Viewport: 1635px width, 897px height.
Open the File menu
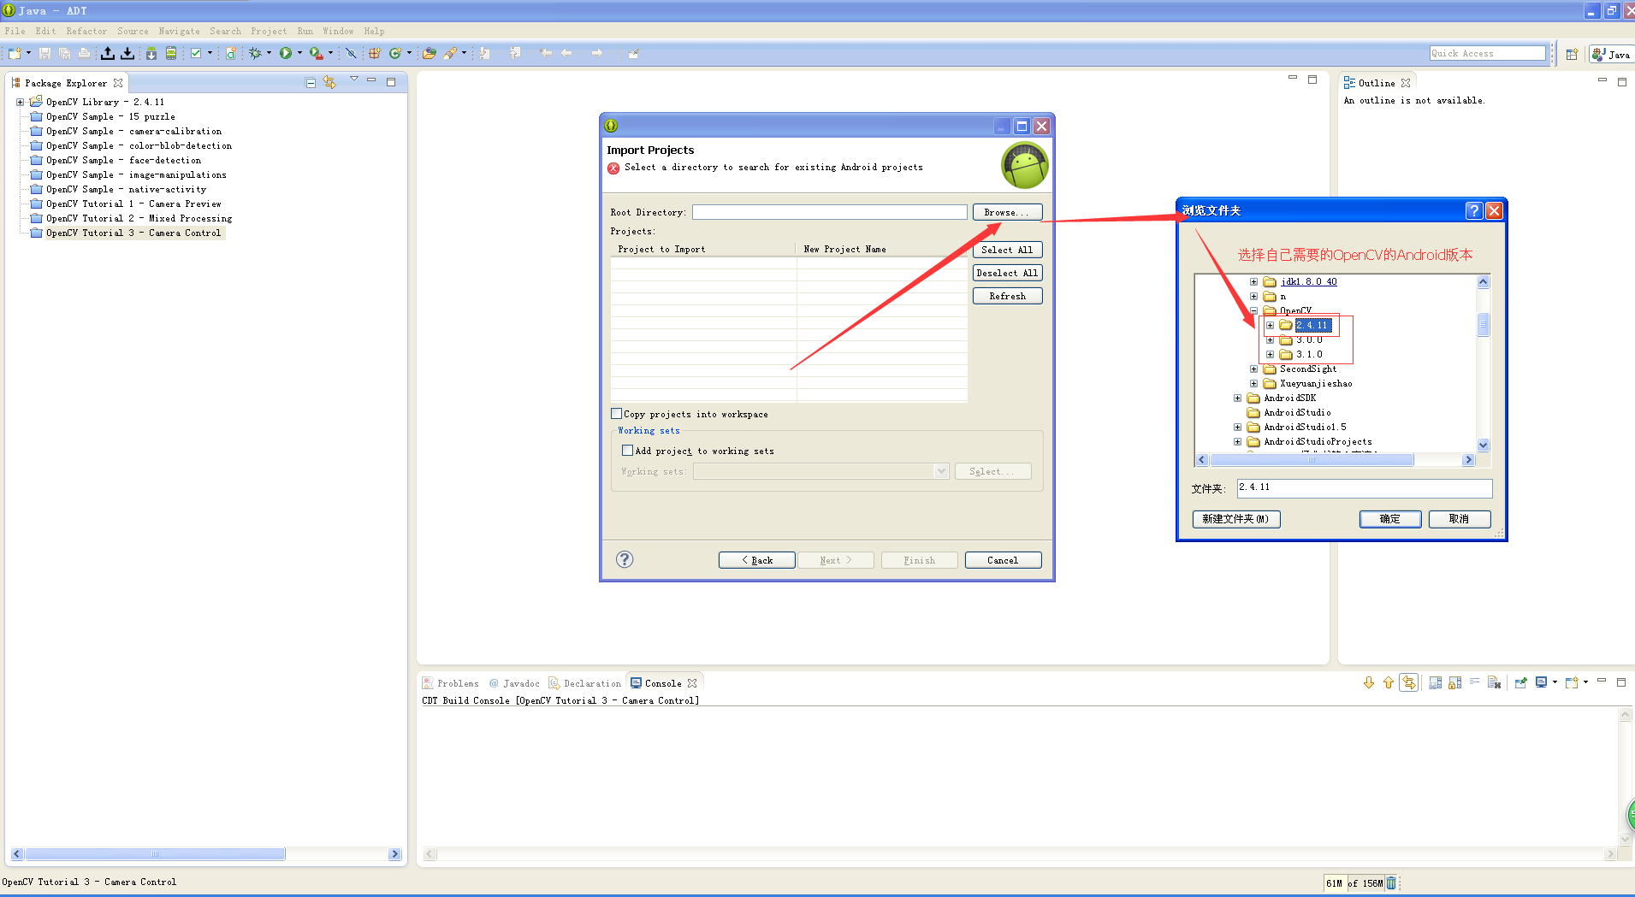coord(15,31)
